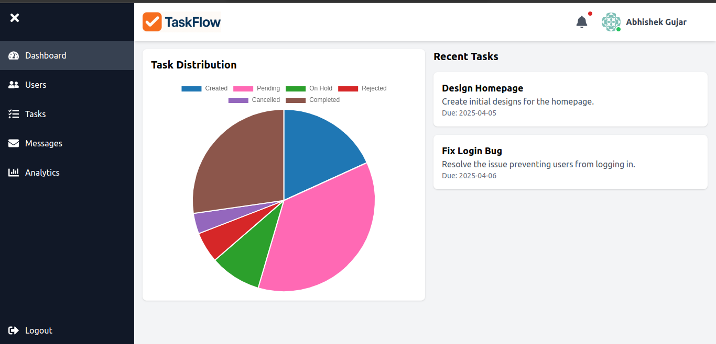Open the Design Homepage task card

[x=570, y=99]
